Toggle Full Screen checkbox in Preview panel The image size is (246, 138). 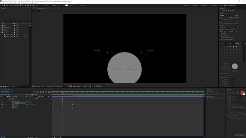220,33
